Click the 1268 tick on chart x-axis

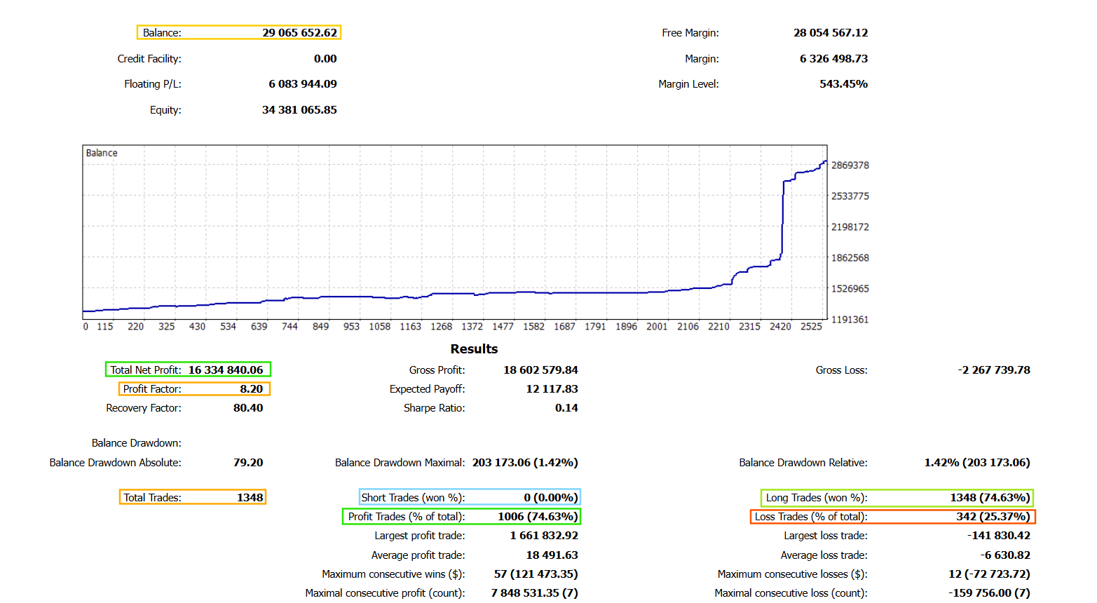(x=441, y=327)
